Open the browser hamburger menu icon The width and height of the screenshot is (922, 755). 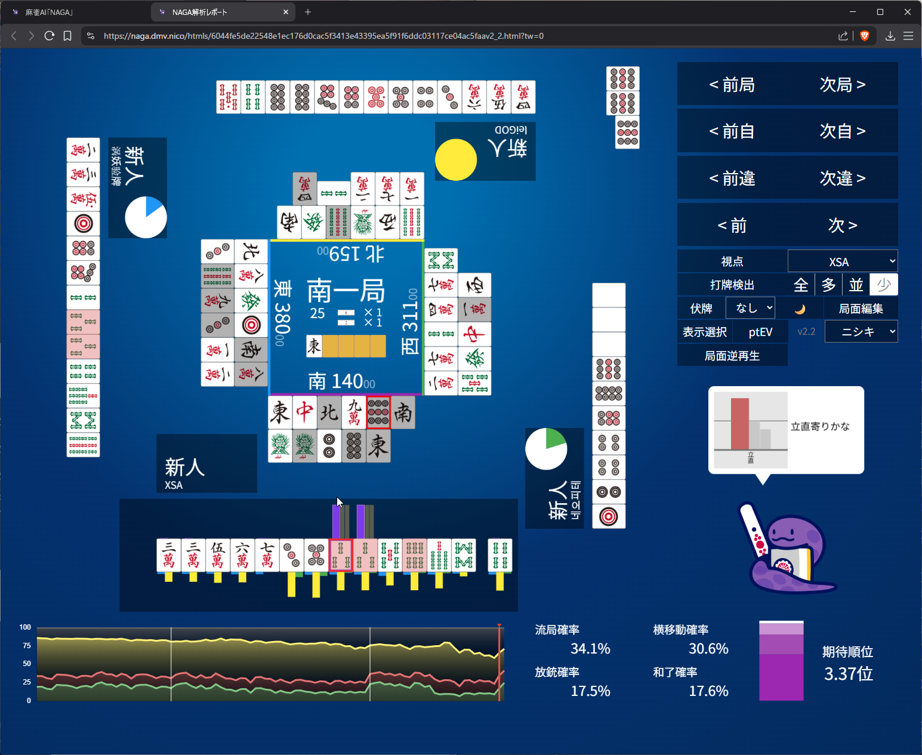[x=908, y=36]
